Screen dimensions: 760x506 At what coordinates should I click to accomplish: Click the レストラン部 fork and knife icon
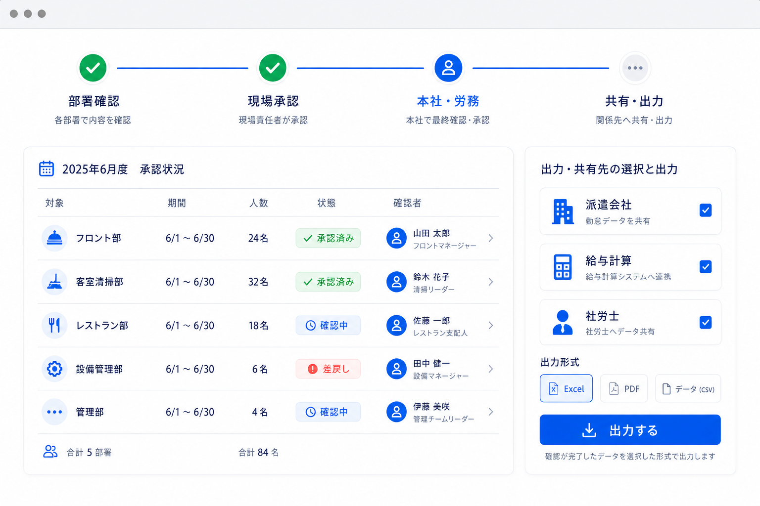click(x=54, y=325)
